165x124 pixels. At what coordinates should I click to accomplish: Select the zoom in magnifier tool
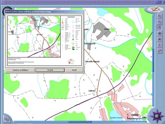coord(159,16)
